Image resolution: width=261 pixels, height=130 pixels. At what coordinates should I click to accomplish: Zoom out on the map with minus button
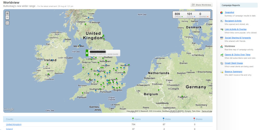click(x=7, y=18)
